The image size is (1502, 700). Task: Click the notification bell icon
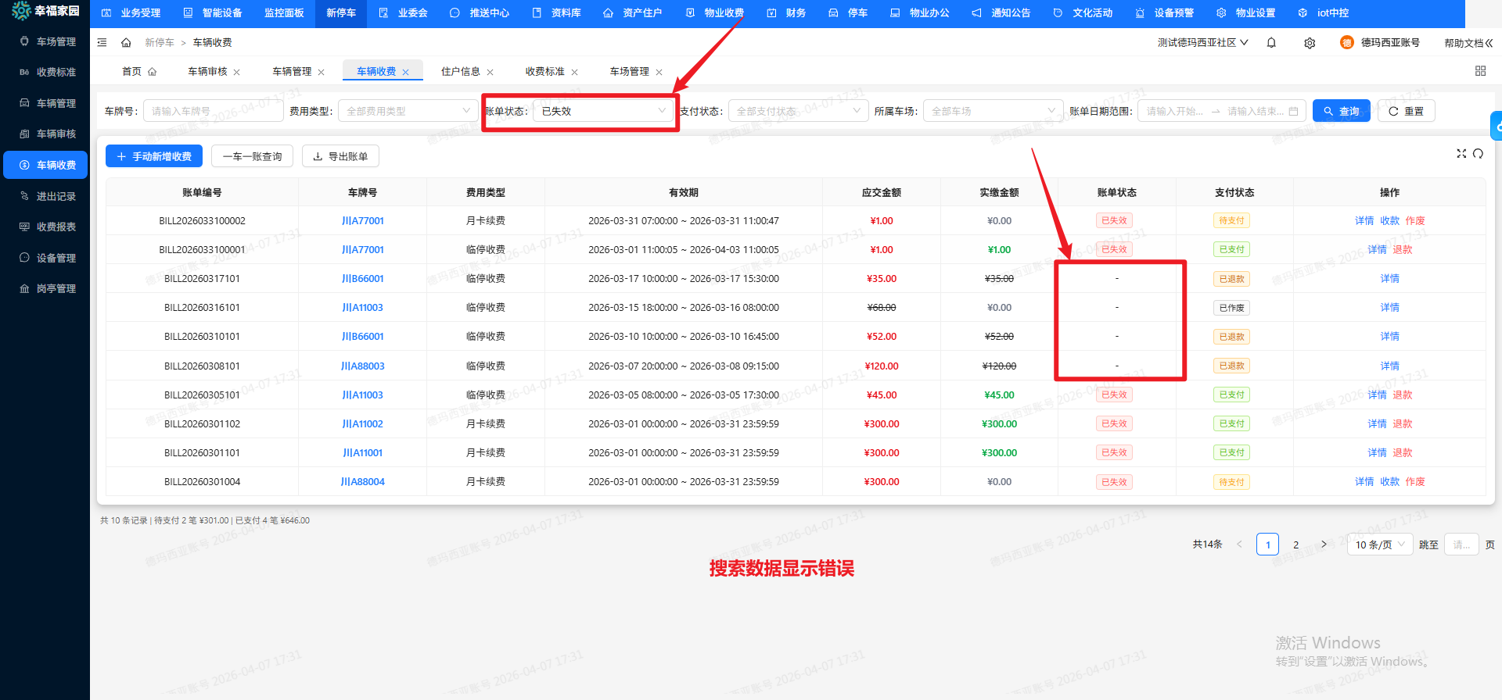point(1271,43)
